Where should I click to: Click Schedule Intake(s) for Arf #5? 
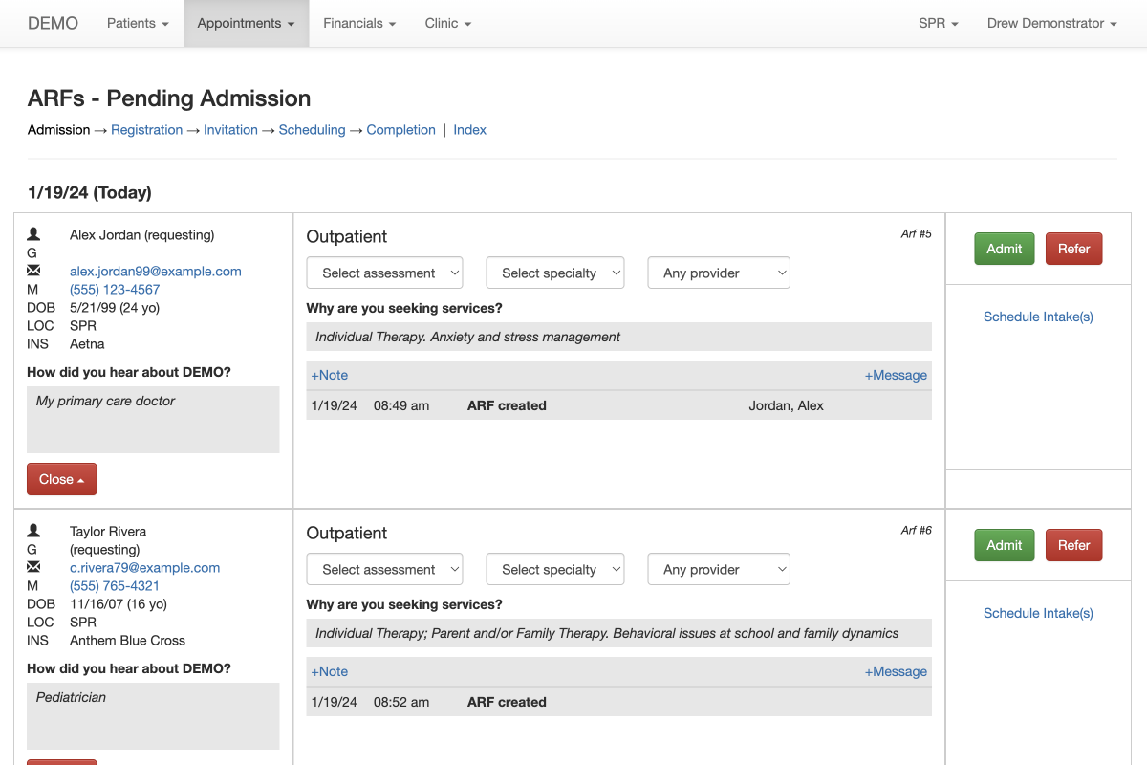coord(1038,317)
